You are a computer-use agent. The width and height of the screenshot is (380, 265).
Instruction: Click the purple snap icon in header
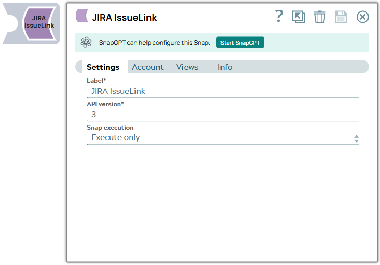pos(82,16)
